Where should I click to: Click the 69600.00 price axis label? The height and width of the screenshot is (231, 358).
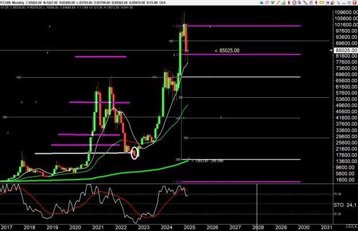pyautogui.click(x=347, y=74)
